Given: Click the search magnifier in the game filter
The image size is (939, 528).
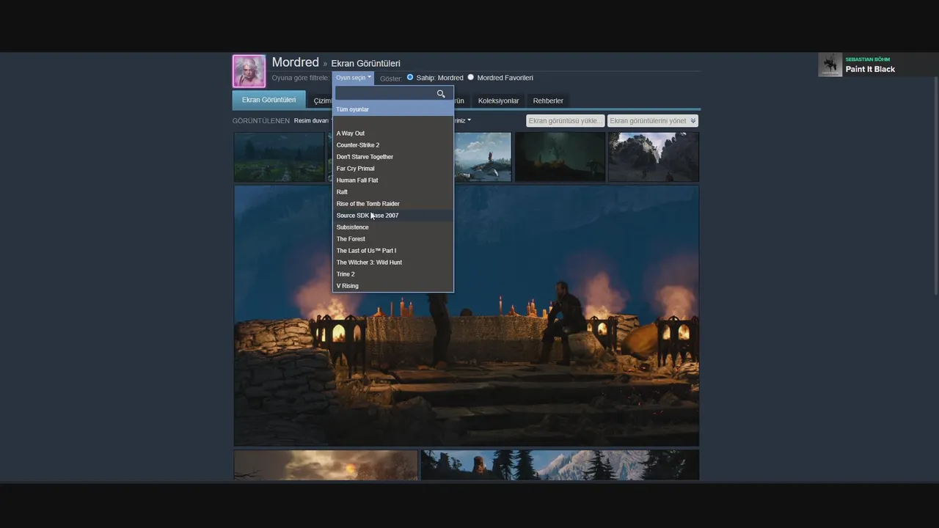Looking at the screenshot, I should click(x=441, y=94).
